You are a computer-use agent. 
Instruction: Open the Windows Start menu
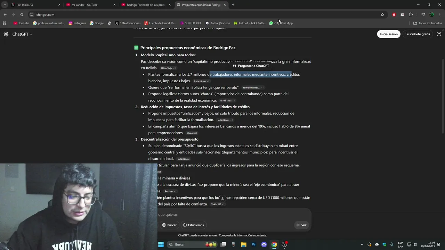pyautogui.click(x=161, y=244)
